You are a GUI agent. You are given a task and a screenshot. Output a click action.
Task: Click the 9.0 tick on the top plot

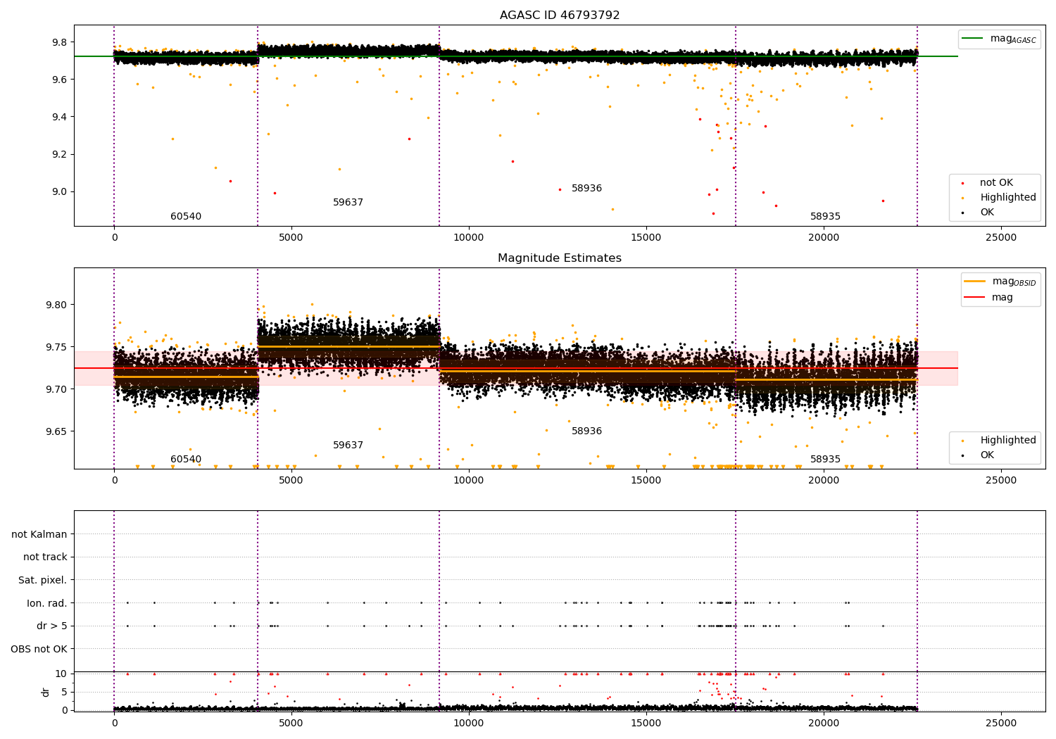click(59, 191)
